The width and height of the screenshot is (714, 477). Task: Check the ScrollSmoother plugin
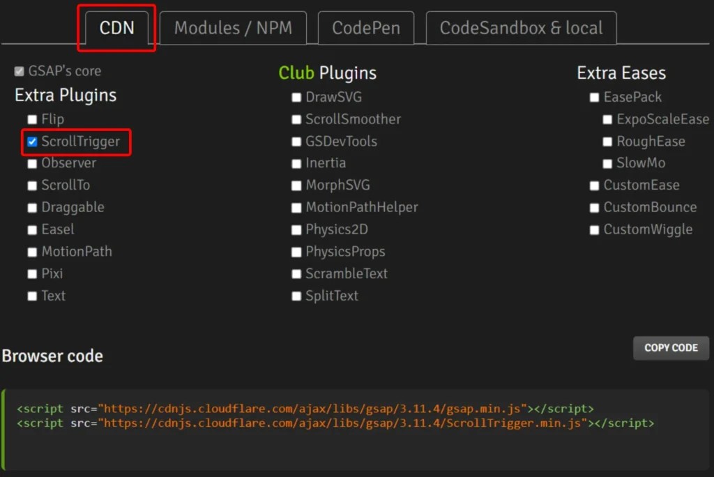[296, 119]
